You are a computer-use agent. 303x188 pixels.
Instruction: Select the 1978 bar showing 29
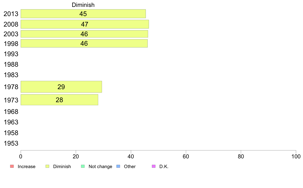click(61, 87)
